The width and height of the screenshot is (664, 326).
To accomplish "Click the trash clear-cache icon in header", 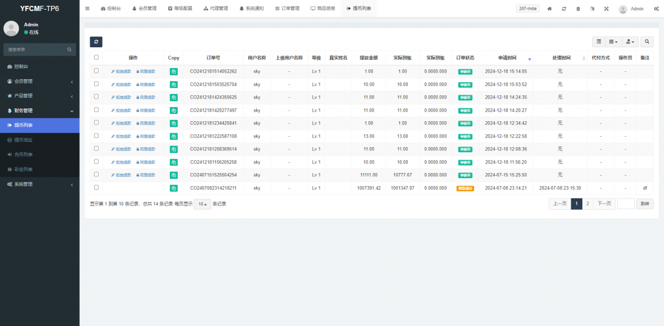I will pos(578,9).
